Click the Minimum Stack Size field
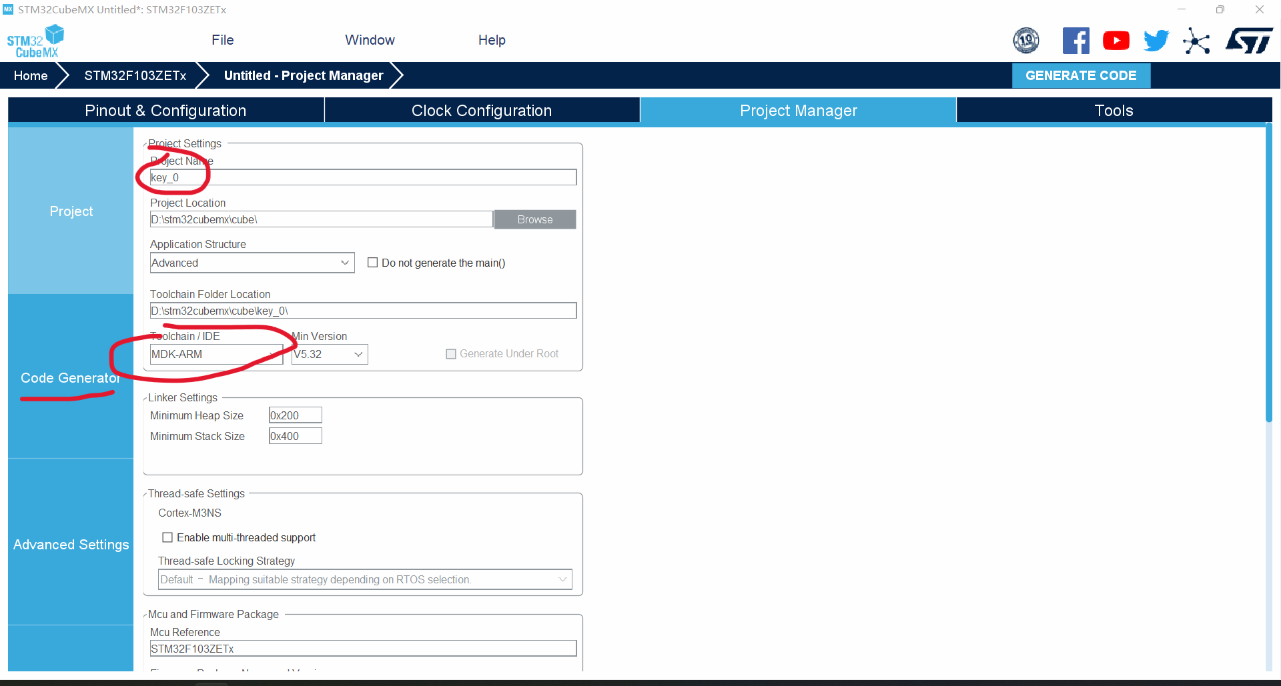 point(296,436)
